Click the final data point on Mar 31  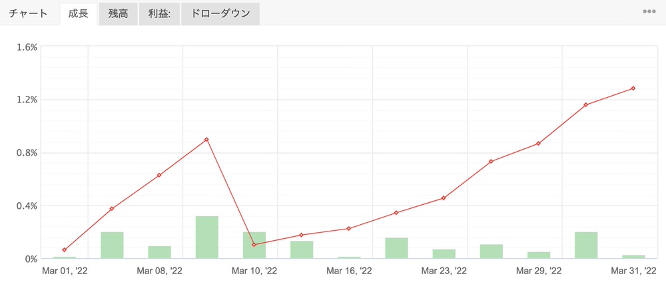pos(633,88)
